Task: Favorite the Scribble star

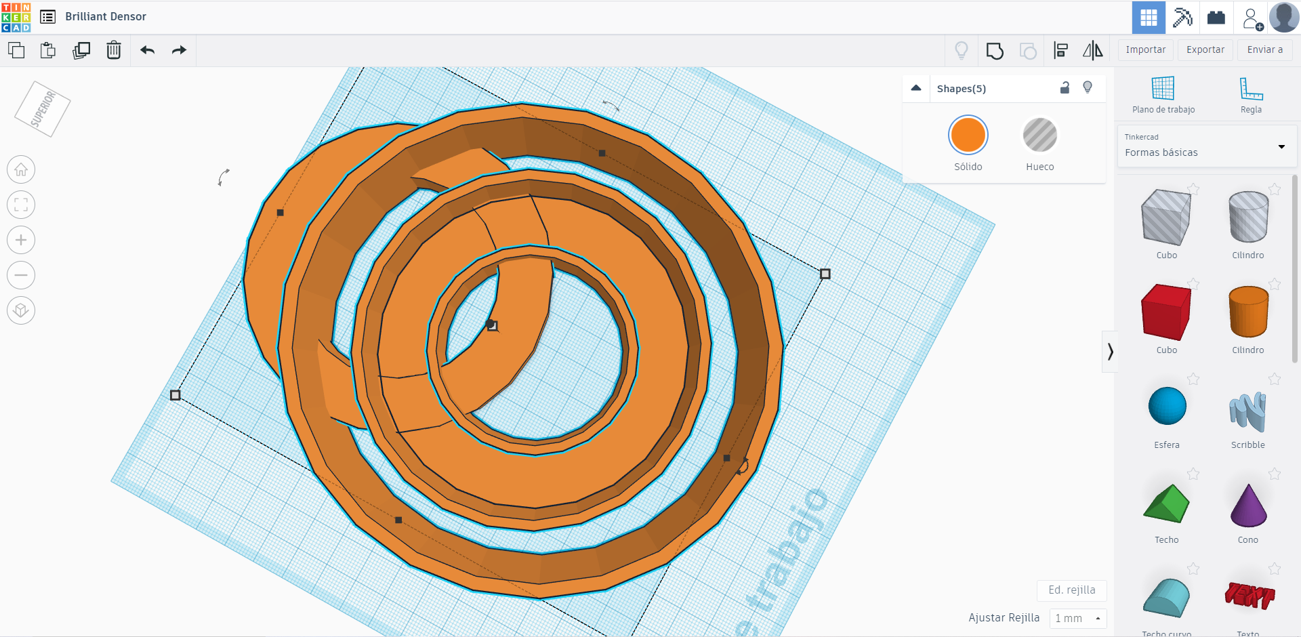Action: tap(1275, 379)
